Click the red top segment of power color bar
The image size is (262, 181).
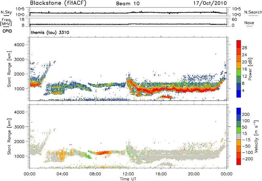[239, 44]
